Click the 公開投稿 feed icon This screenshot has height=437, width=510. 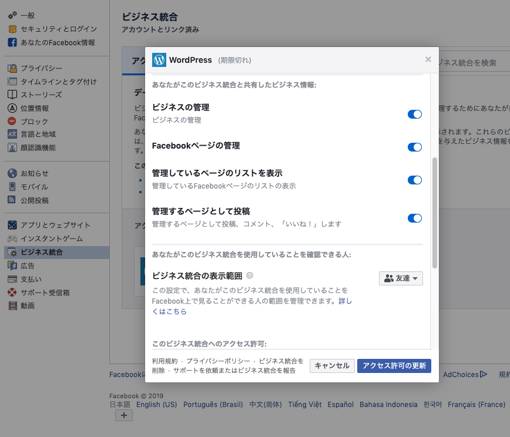click(12, 200)
